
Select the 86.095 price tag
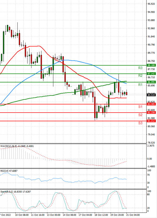[151, 82]
